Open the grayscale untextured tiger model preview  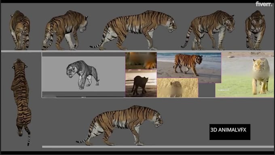(84, 75)
